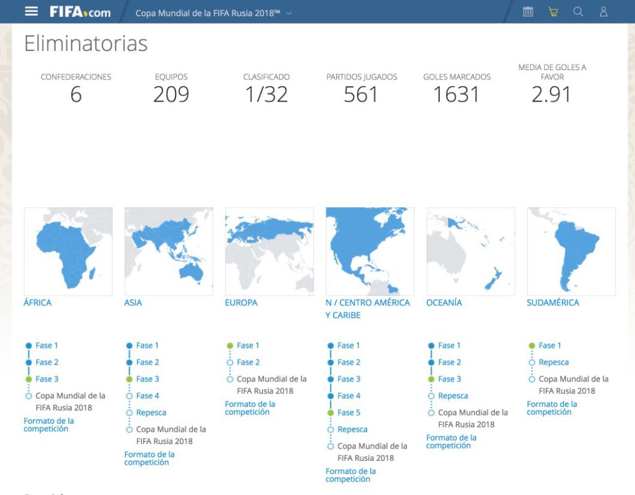635x495 pixels.
Task: Select the Oceanía map thumbnail
Action: (x=471, y=252)
